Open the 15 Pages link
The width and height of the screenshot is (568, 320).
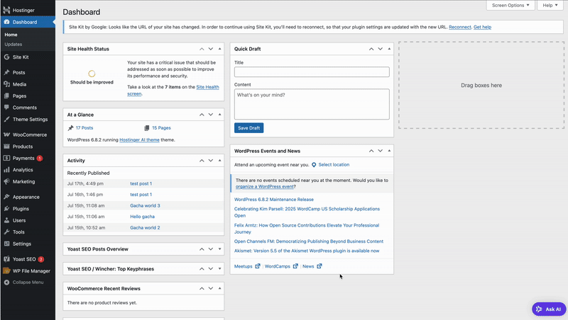coord(161,128)
